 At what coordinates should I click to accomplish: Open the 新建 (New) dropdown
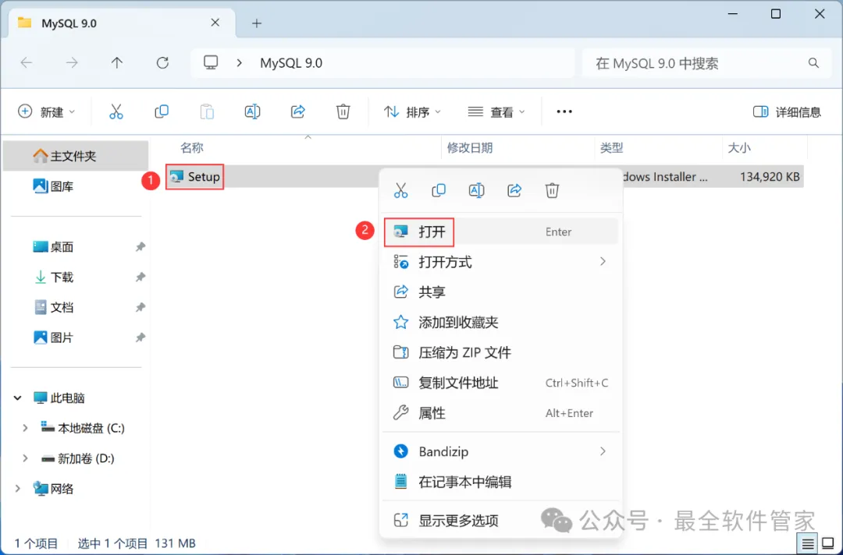pos(46,111)
